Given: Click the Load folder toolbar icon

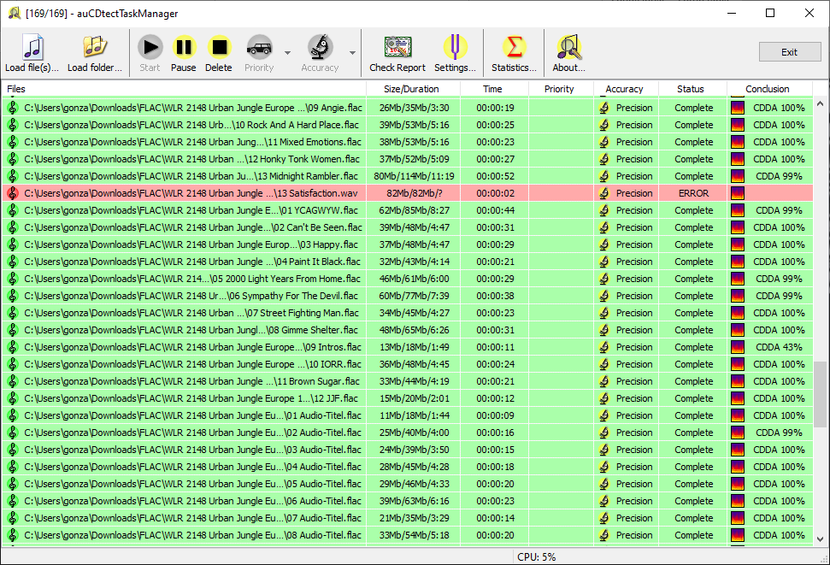Looking at the screenshot, I should (x=95, y=47).
